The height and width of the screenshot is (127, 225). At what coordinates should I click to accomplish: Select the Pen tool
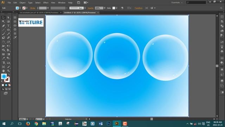(x=4, y=26)
